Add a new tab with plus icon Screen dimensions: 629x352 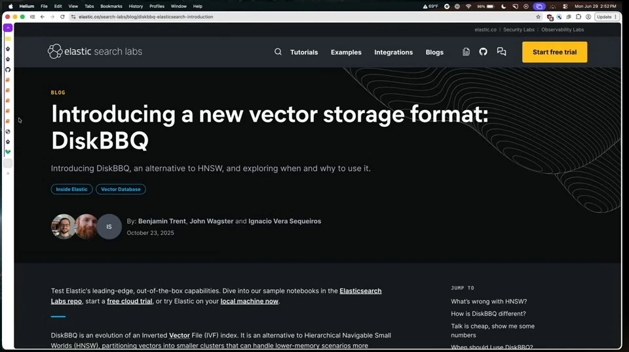coord(8,173)
